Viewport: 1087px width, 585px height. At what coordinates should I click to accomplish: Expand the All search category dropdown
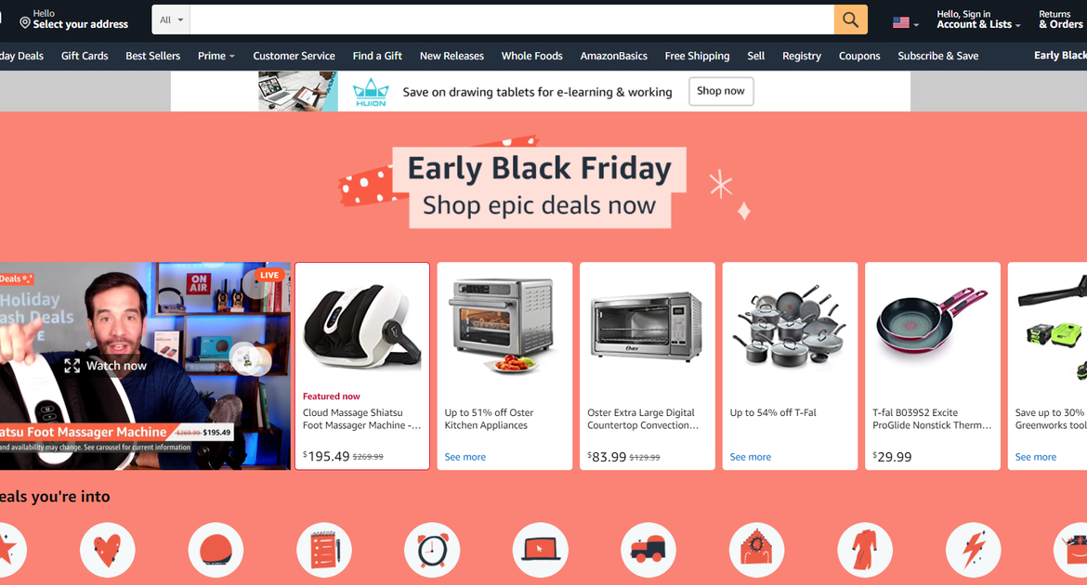[x=171, y=20]
